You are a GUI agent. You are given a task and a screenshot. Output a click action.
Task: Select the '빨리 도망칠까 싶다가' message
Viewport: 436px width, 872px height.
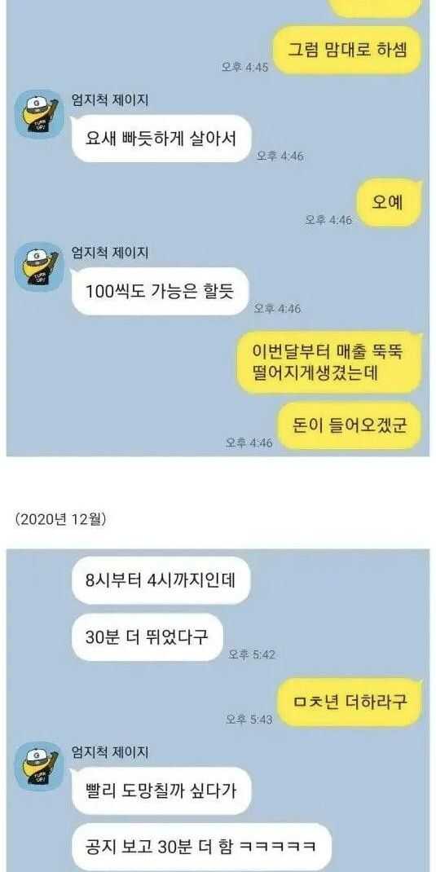161,791
